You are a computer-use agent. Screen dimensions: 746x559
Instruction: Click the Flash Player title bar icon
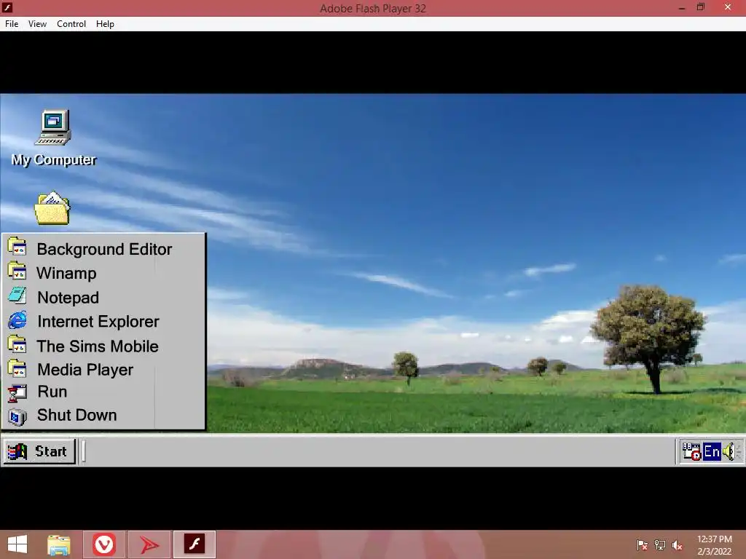(7, 7)
